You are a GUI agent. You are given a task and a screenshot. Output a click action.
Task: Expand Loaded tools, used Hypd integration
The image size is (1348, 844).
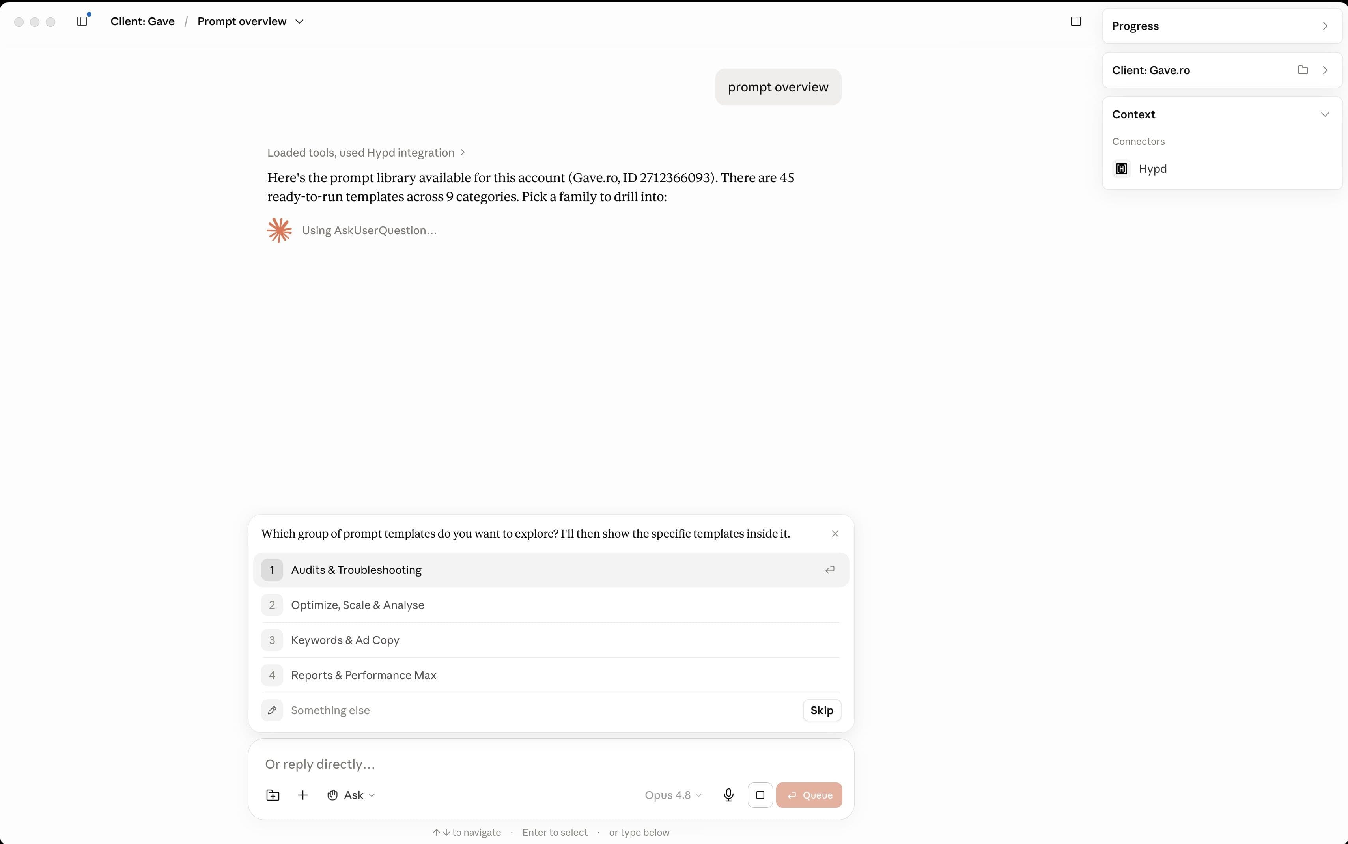click(x=366, y=152)
